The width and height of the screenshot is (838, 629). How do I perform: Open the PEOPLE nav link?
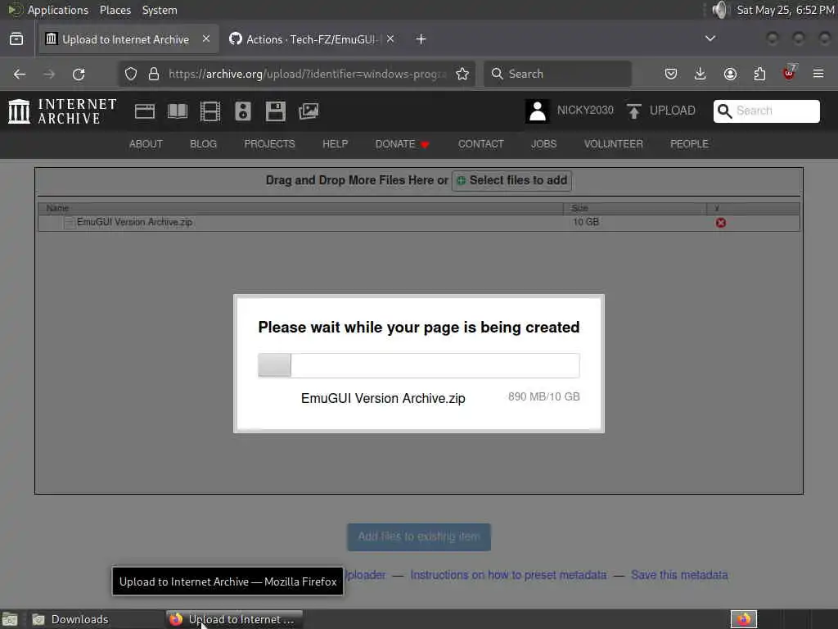click(x=689, y=144)
